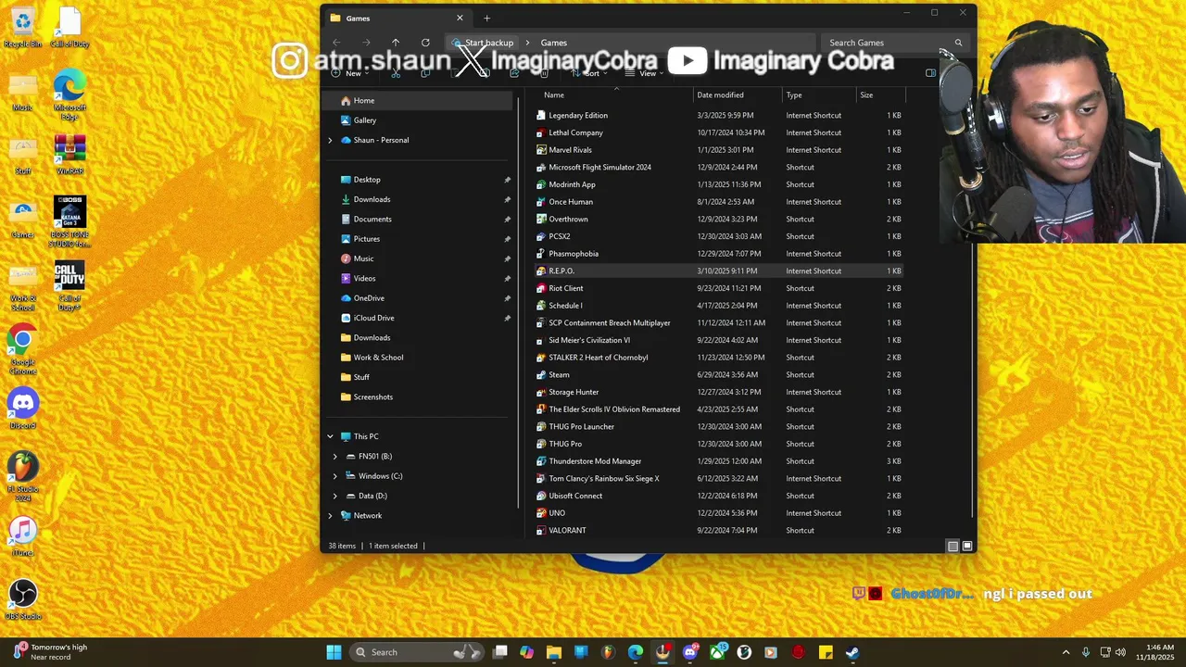Open File Explorer from the taskbar

[x=553, y=652]
